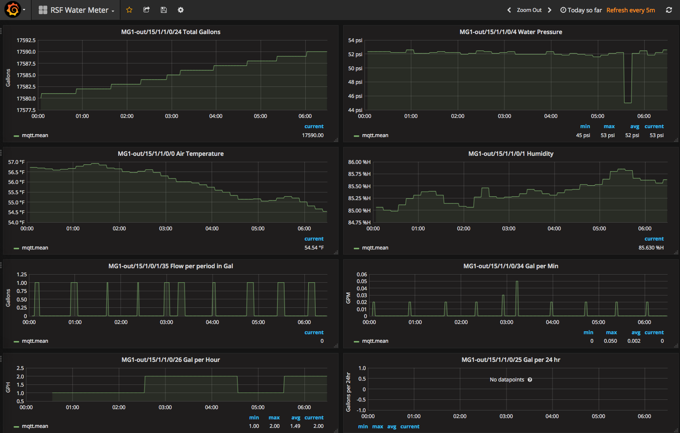Screen dimensions: 680x433
Task: Open the Air Temperature panel title menu
Action: [x=171, y=154]
